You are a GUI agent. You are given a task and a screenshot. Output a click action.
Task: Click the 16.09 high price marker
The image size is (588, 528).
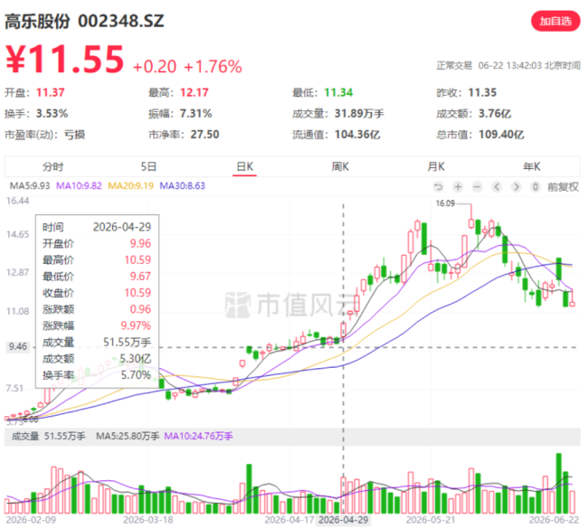tap(445, 203)
